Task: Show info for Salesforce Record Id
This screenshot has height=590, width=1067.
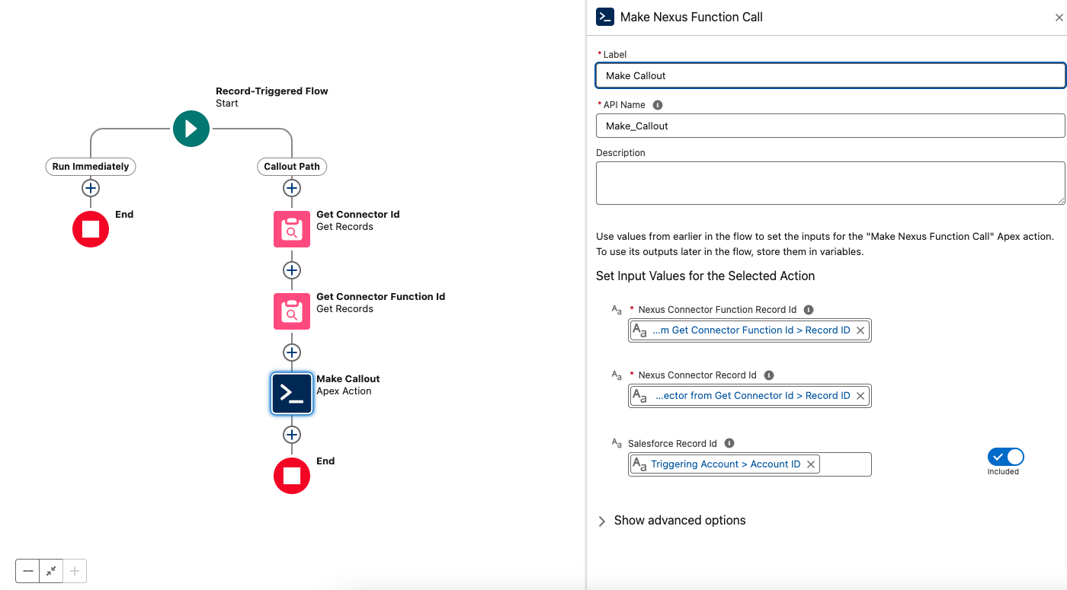Action: pos(729,443)
